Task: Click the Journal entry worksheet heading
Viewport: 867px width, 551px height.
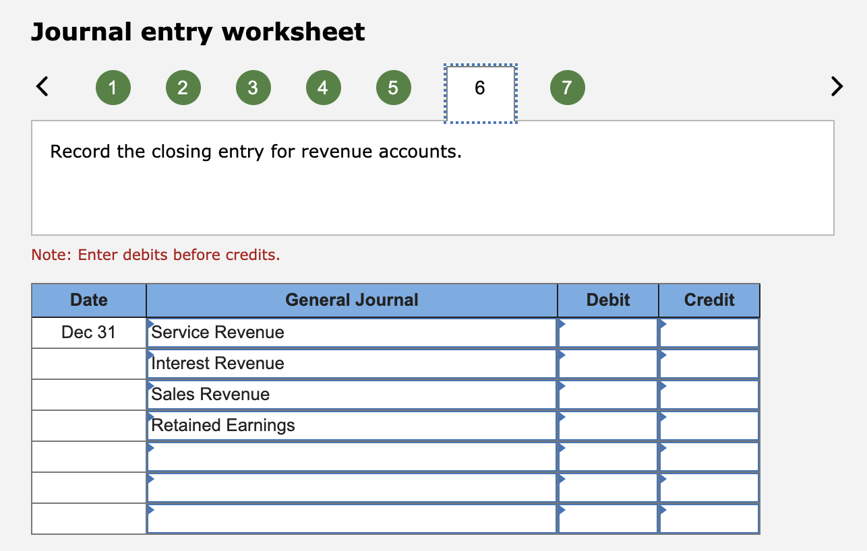Action: [198, 32]
